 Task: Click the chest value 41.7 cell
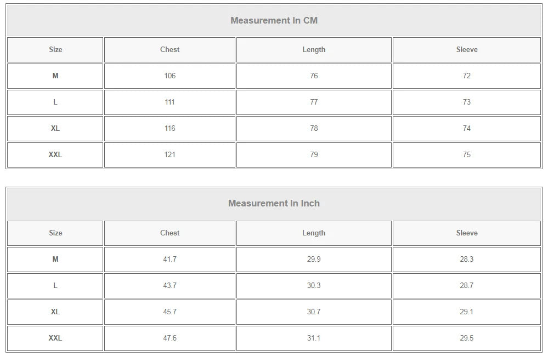(170, 260)
